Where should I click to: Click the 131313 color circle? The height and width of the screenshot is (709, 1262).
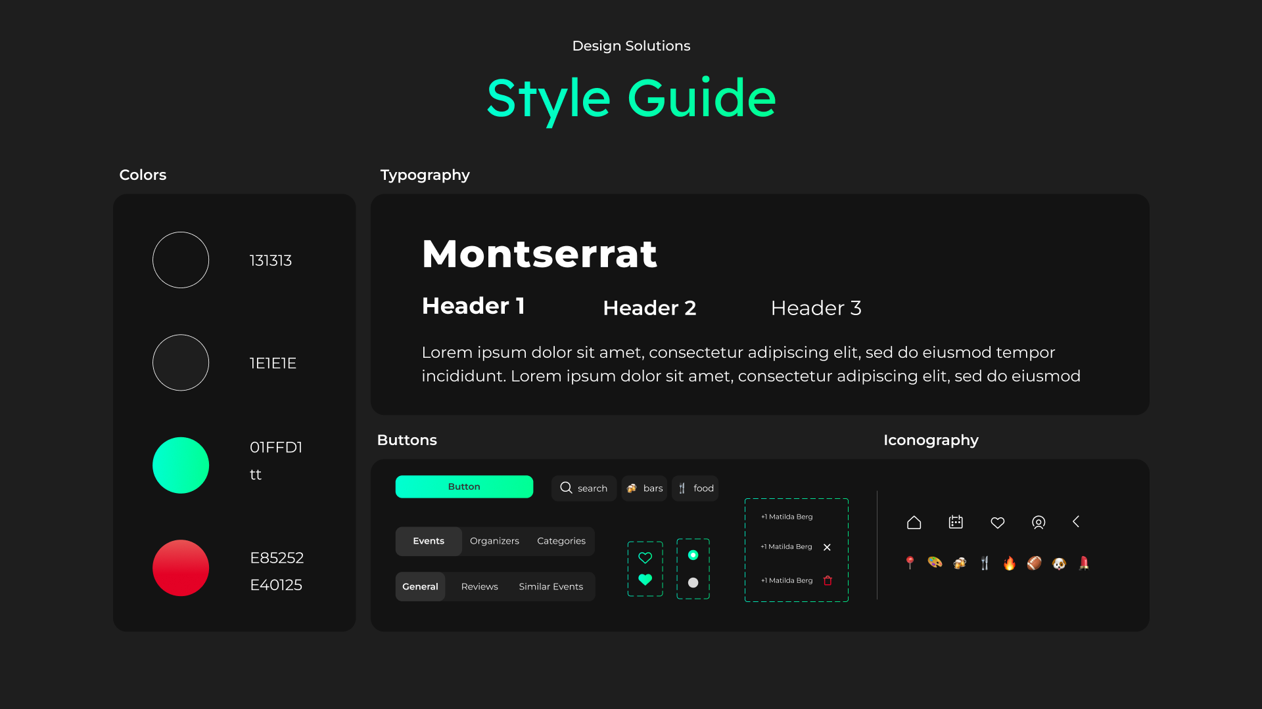(x=181, y=260)
